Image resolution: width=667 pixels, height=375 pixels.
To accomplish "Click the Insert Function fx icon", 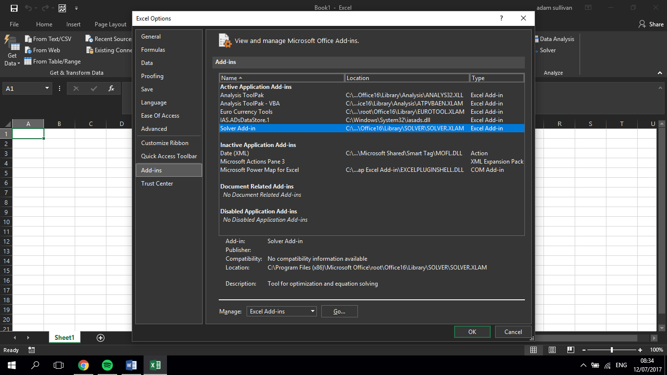I will [111, 88].
